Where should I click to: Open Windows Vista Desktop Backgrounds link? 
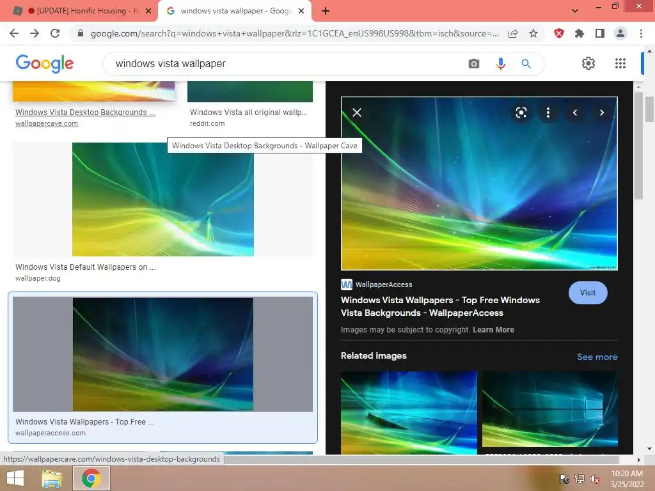click(x=85, y=113)
